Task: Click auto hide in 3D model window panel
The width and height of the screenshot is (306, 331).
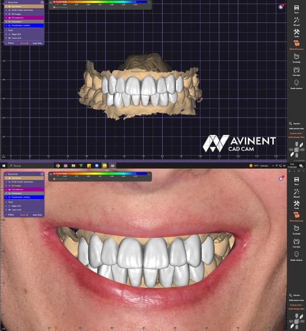Action: click(x=37, y=43)
